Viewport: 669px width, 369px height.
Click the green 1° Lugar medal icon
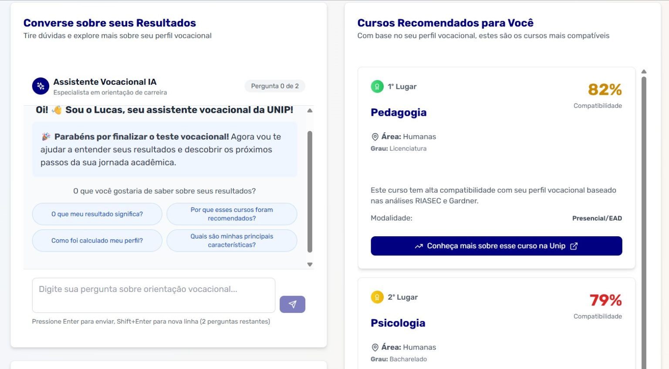pyautogui.click(x=377, y=87)
